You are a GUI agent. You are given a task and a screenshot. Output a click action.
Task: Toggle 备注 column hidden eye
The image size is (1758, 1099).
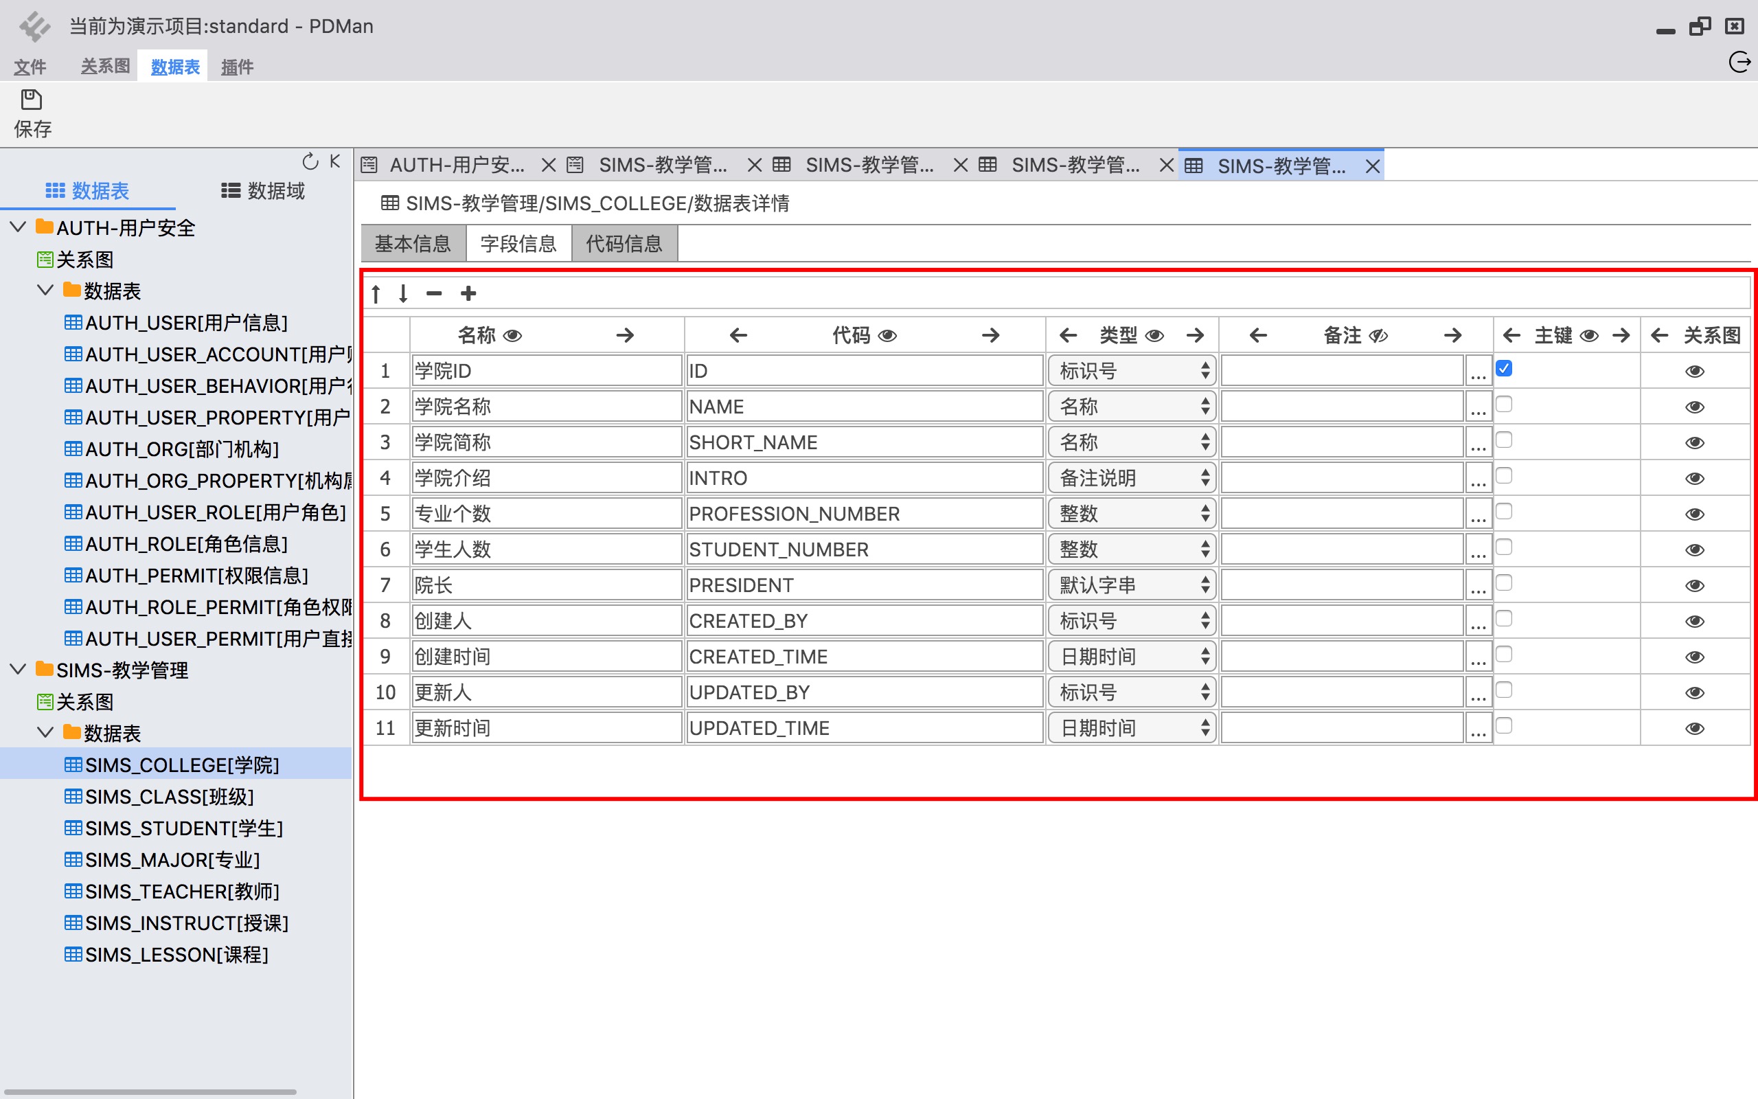pyautogui.click(x=1378, y=335)
